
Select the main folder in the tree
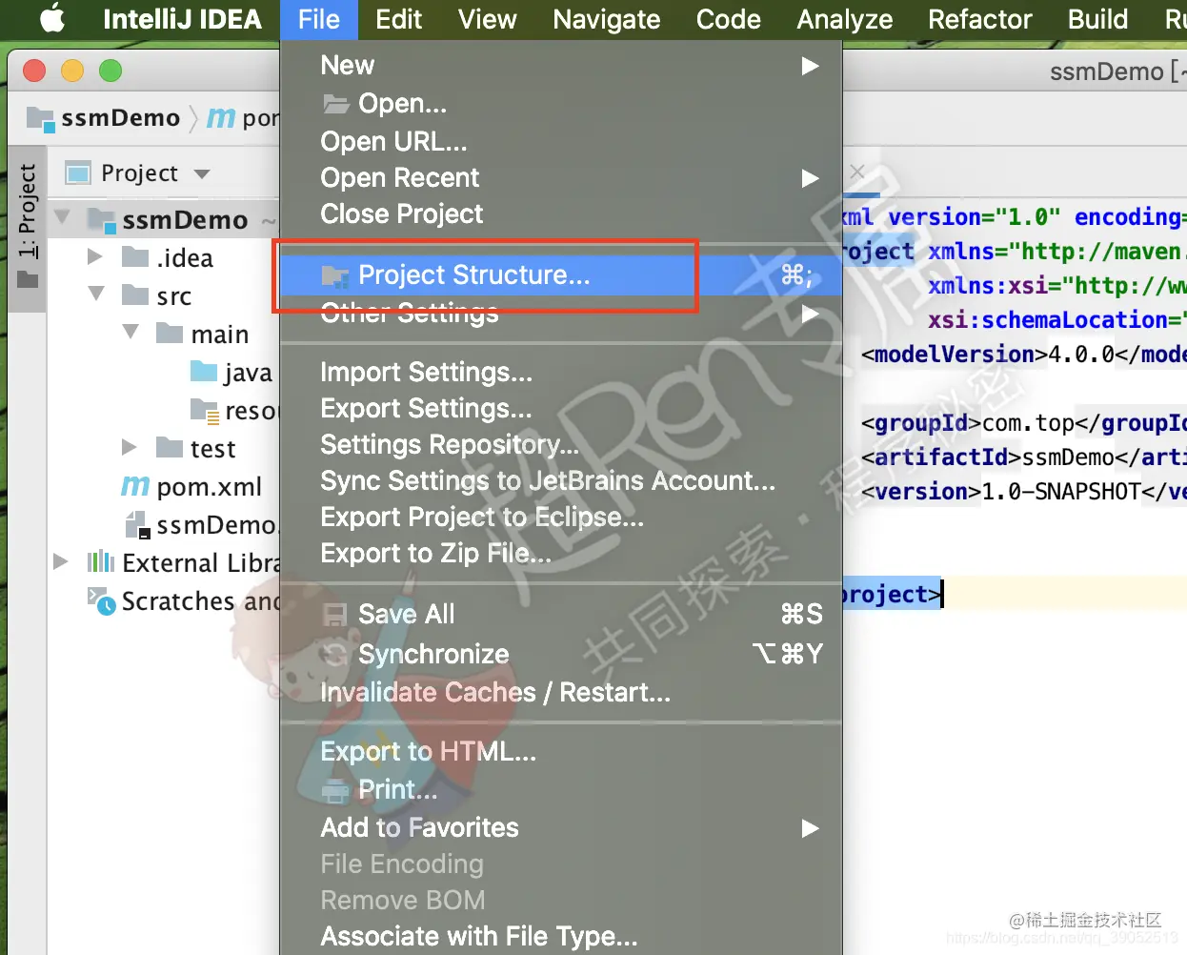click(219, 334)
